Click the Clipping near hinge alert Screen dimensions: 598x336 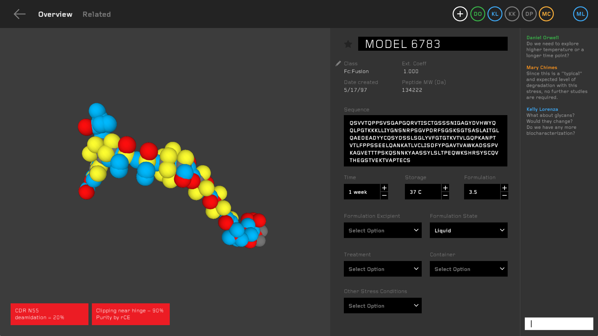[x=131, y=314]
